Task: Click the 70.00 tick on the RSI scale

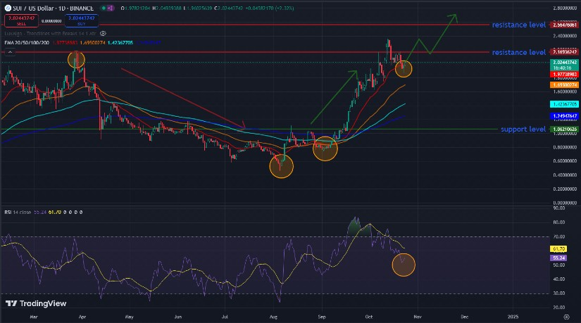Action: [558, 236]
